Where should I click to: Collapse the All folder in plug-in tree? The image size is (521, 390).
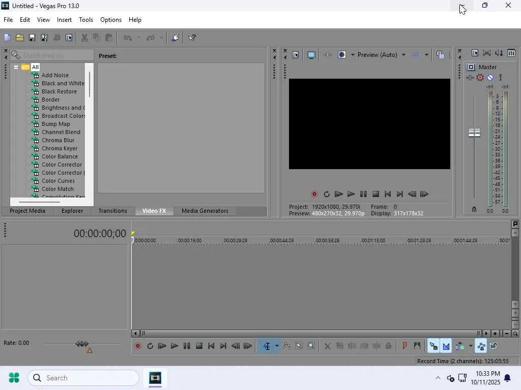point(16,67)
